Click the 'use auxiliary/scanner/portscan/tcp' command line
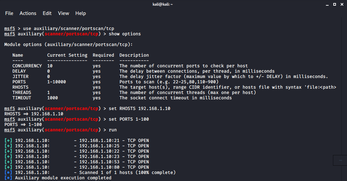347x181 pixels. tap(59, 28)
